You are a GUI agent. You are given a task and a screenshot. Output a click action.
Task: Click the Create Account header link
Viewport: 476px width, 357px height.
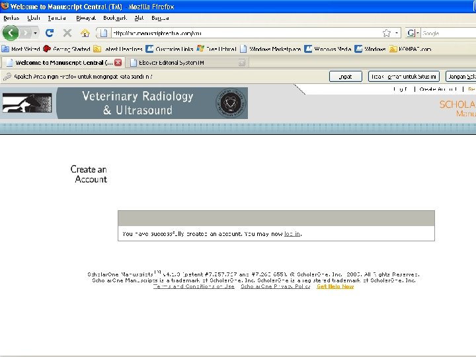tap(438, 89)
